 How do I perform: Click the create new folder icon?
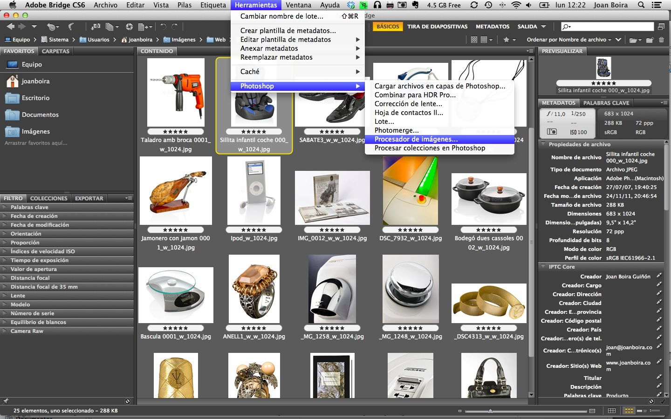point(650,40)
